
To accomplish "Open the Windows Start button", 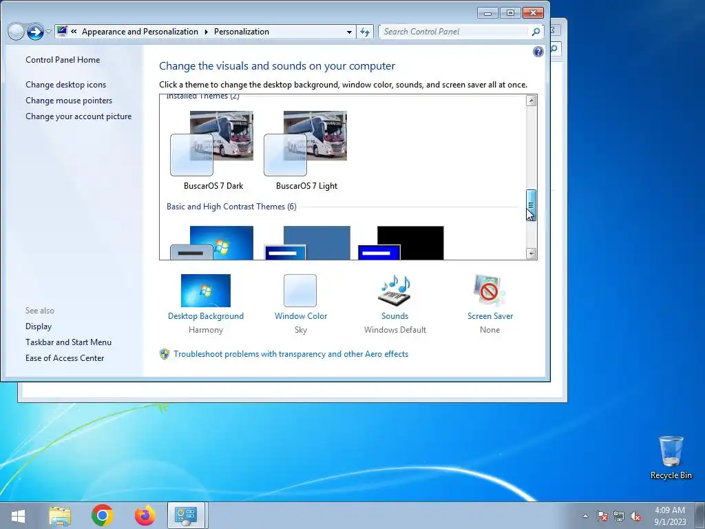I will [18, 515].
